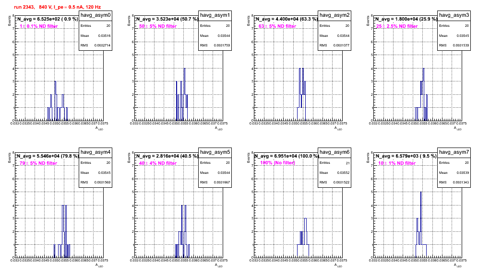478x274 pixels.
Task: Click the Events y-axis label of havg_asym4 plot
Action: click(10, 158)
